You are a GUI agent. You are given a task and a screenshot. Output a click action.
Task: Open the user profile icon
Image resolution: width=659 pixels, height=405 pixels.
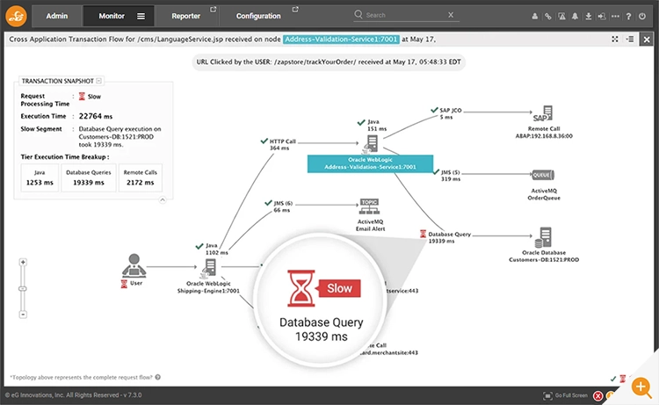534,17
